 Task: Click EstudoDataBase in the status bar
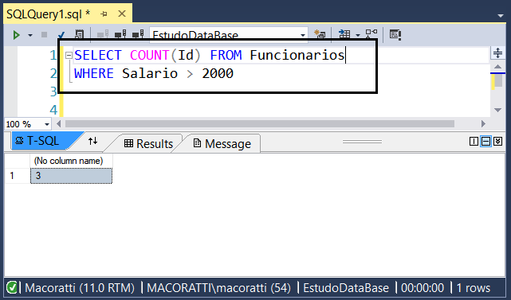346,288
